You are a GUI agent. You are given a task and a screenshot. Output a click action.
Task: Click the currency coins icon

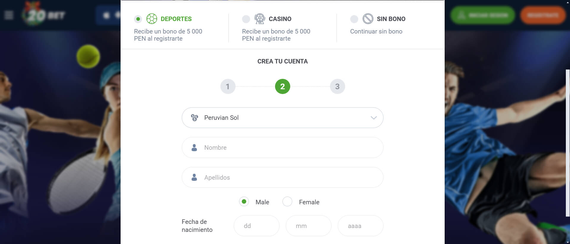[x=195, y=118]
